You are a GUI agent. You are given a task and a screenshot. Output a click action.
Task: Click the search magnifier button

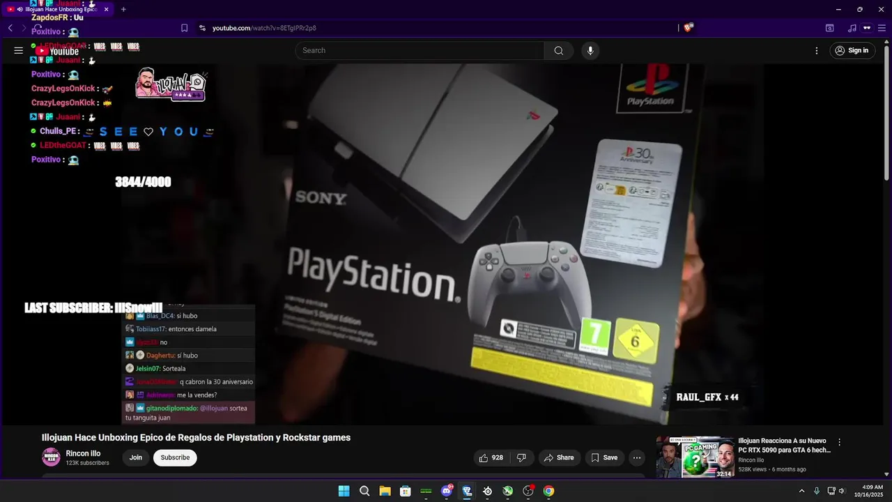(558, 50)
